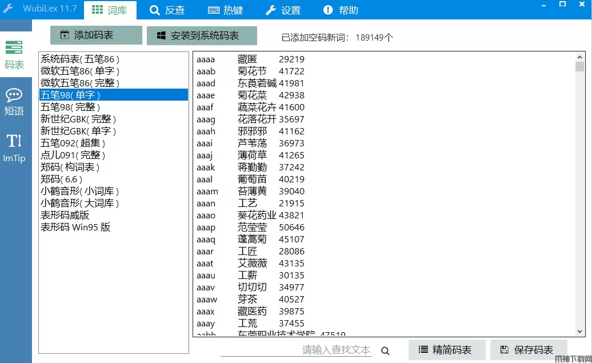Open the 码表 sidebar section
The height and width of the screenshot is (363, 592).
pyautogui.click(x=14, y=55)
